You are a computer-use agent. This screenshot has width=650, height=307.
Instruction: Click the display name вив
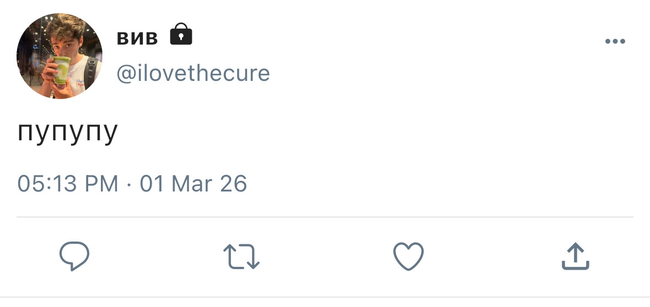[x=137, y=37]
